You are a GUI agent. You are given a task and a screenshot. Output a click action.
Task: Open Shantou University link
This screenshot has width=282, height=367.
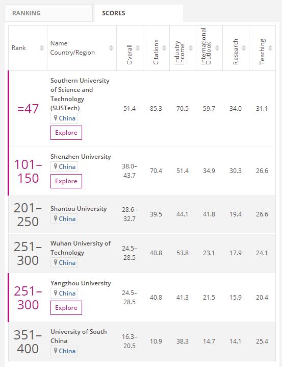(79, 209)
